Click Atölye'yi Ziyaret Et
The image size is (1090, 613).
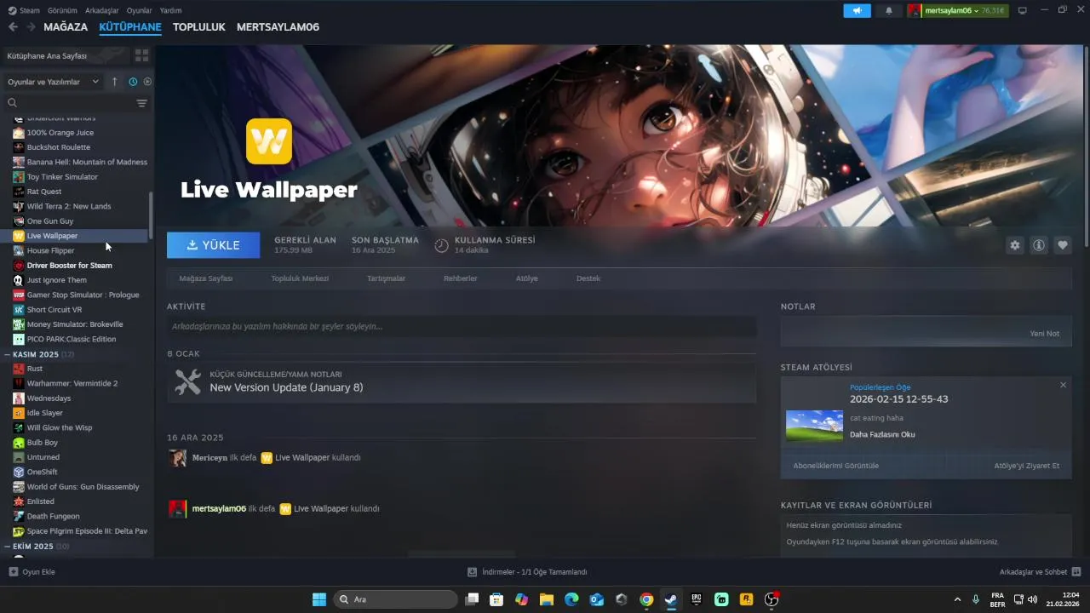tap(1027, 466)
